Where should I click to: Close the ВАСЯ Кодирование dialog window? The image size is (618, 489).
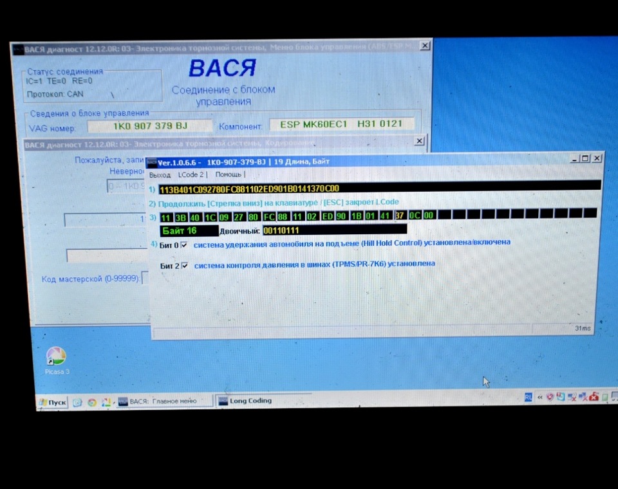pos(419,141)
